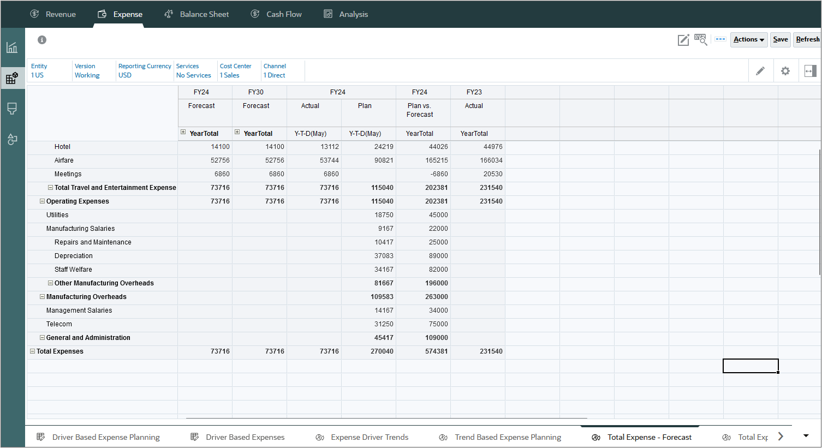822x448 pixels.
Task: Open the comments sidebar icon
Action: pyautogui.click(x=12, y=109)
